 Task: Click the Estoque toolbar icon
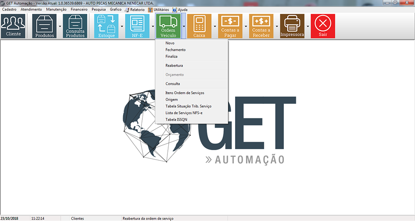coord(106,26)
